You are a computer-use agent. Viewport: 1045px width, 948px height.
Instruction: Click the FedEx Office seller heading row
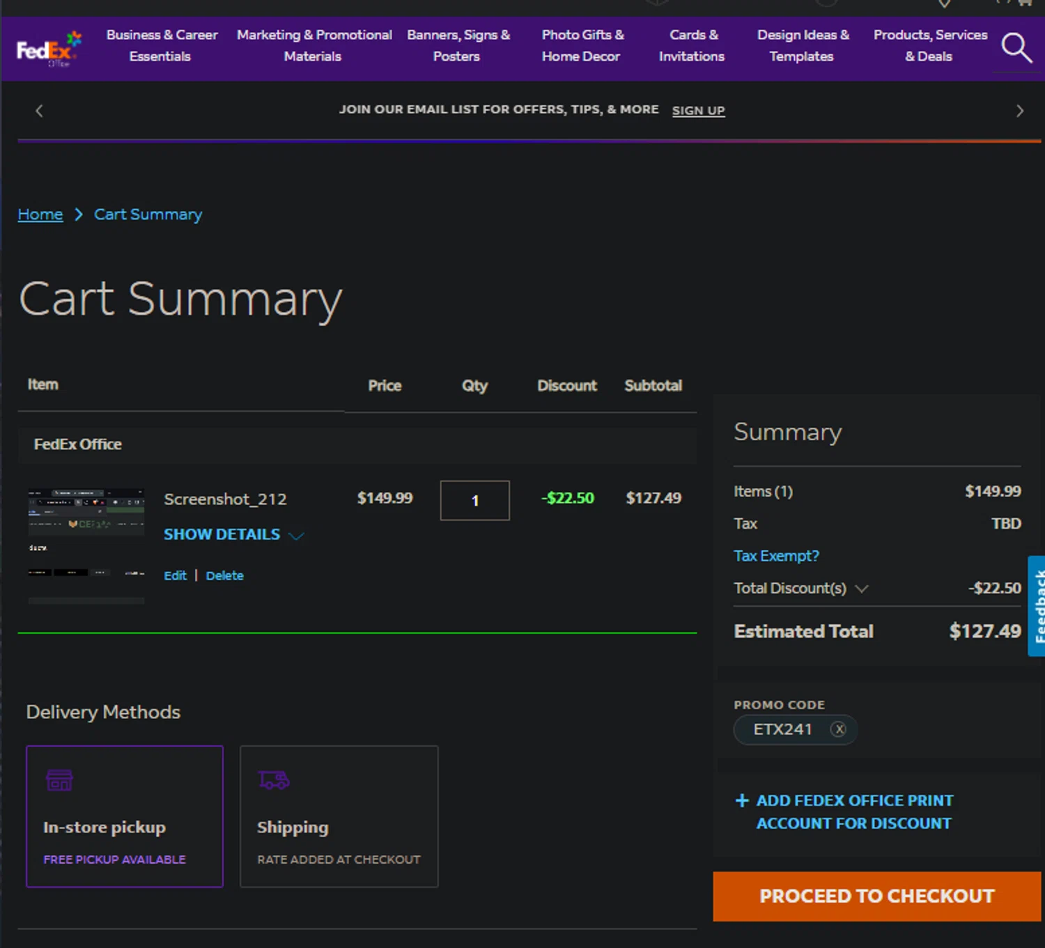(357, 445)
